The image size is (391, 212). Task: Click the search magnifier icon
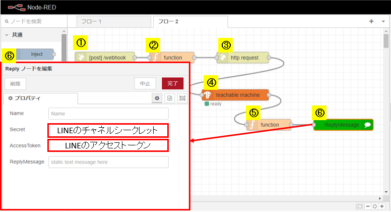coord(7,22)
